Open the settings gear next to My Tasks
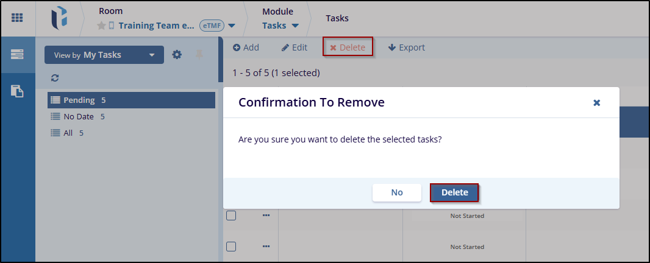650x263 pixels. point(177,55)
